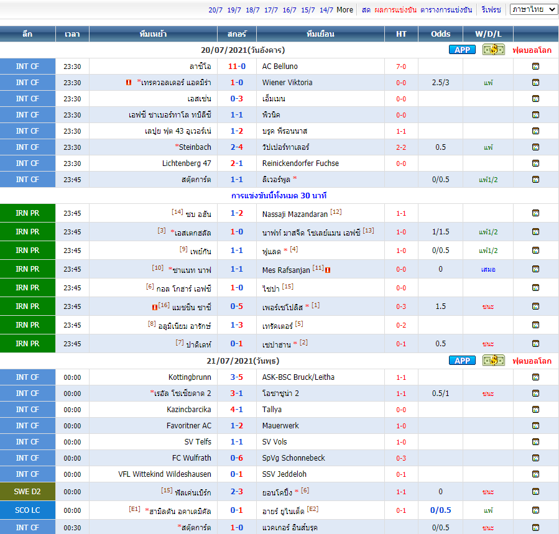Viewport: 559px width, 534px height.
Task: Click APP button in 21/07/2021 header
Action: pos(462,361)
